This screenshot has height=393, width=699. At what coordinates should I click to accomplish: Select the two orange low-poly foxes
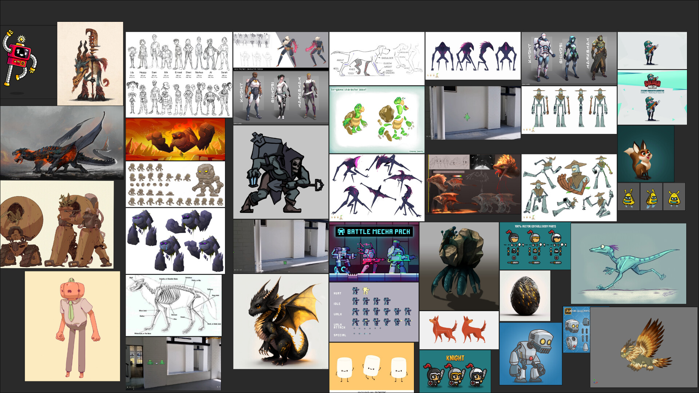[459, 330]
